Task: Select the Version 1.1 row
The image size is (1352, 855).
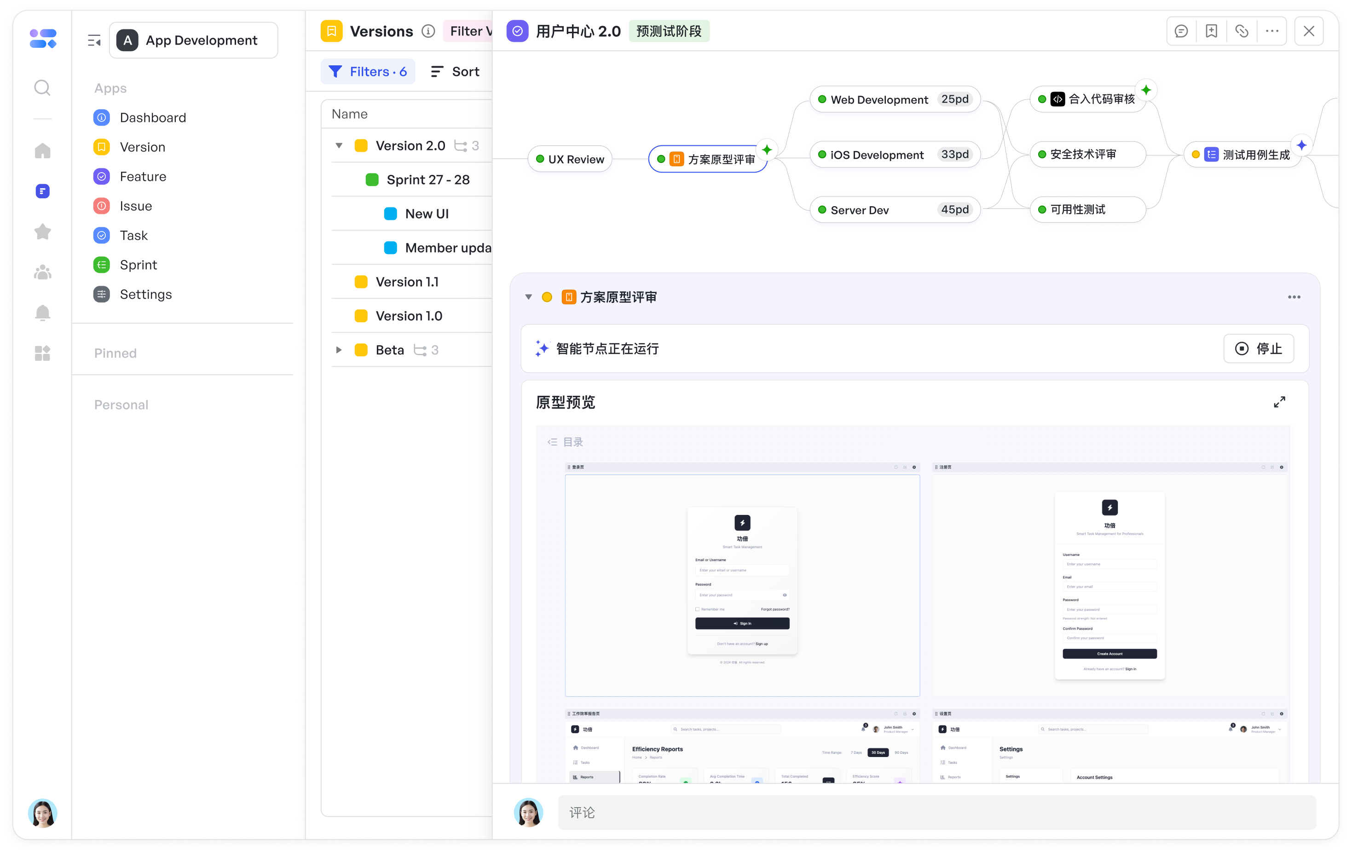Action: coord(411,283)
